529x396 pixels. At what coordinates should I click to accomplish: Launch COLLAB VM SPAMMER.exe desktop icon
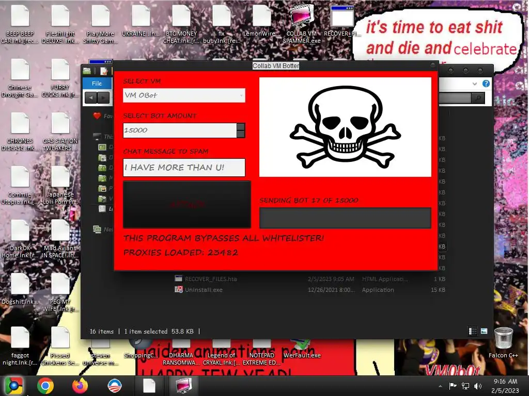(302, 25)
